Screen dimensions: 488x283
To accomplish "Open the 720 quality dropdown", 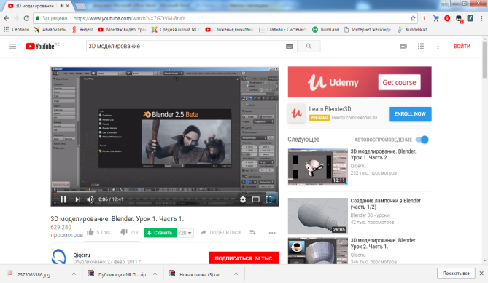I will pyautogui.click(x=185, y=233).
